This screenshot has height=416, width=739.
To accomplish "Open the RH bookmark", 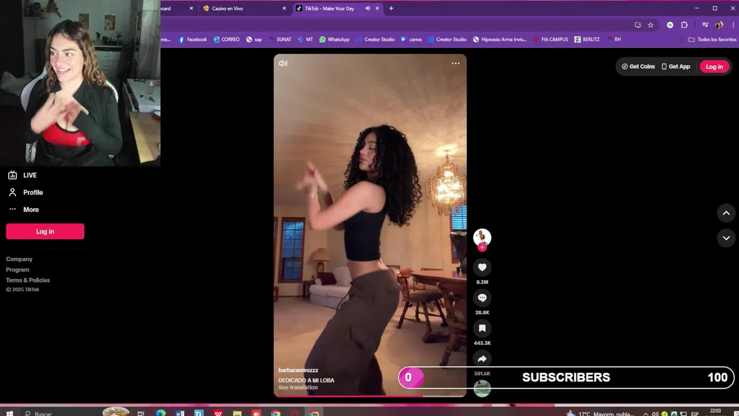I will 614,39.
